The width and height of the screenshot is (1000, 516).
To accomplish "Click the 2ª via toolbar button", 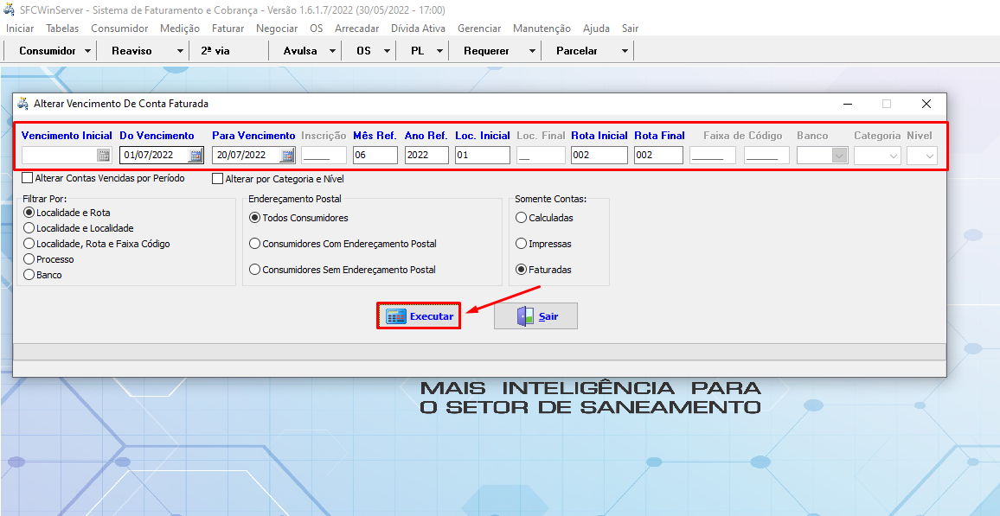I will point(215,51).
